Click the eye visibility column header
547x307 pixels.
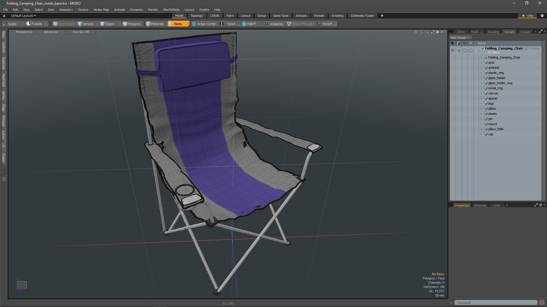pyautogui.click(x=452, y=43)
